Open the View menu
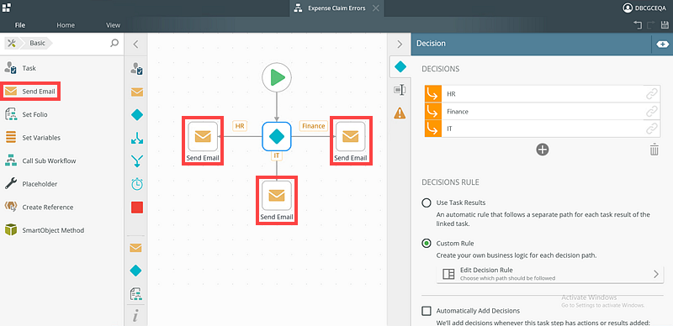673x326 pixels. click(x=114, y=25)
